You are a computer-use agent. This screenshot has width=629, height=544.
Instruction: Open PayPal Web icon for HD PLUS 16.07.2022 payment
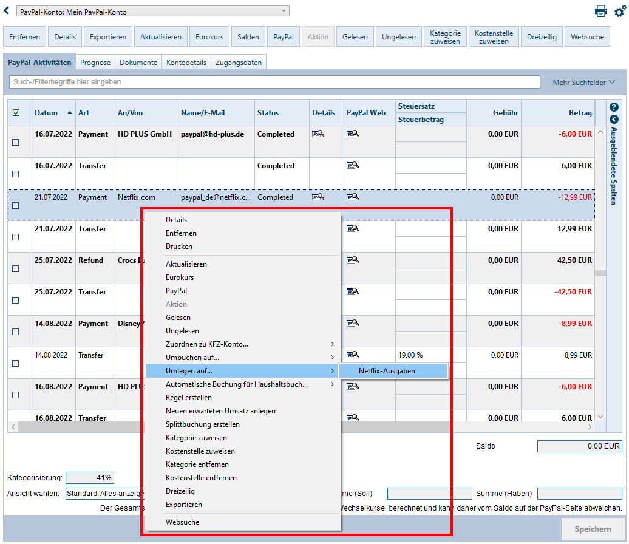(x=353, y=134)
